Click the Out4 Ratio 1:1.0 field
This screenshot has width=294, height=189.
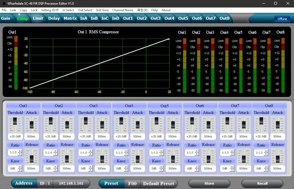pos(119,153)
